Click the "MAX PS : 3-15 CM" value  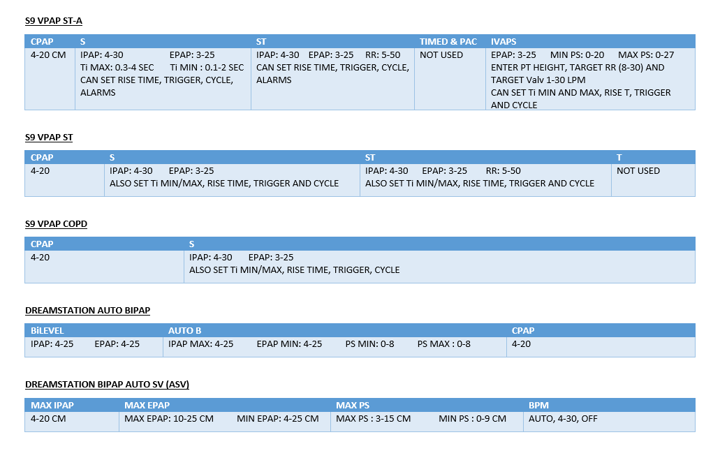(374, 419)
